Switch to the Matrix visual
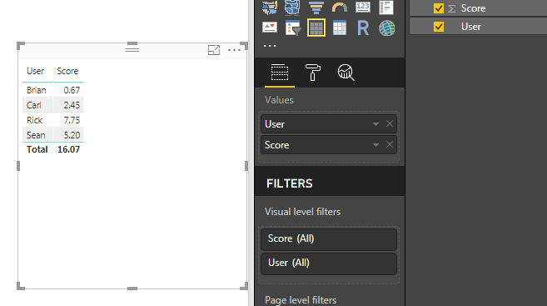 pos(340,28)
